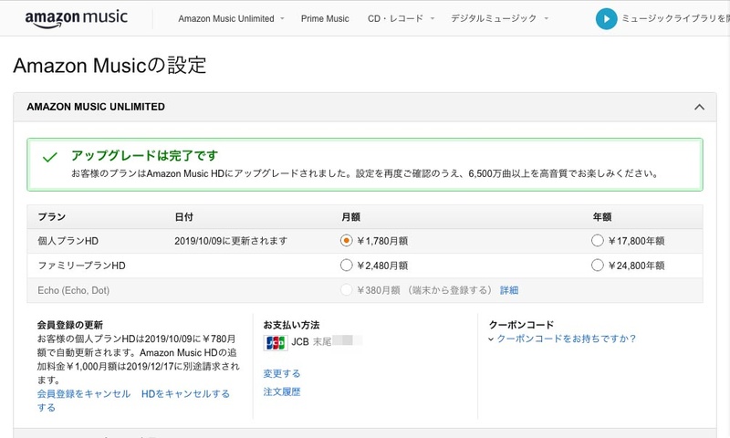Click 変更する payment method link
This screenshot has height=438, width=730.
tap(282, 373)
